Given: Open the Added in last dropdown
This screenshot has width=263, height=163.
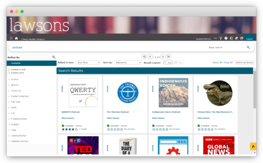Looking at the screenshot, I should coord(89,62).
